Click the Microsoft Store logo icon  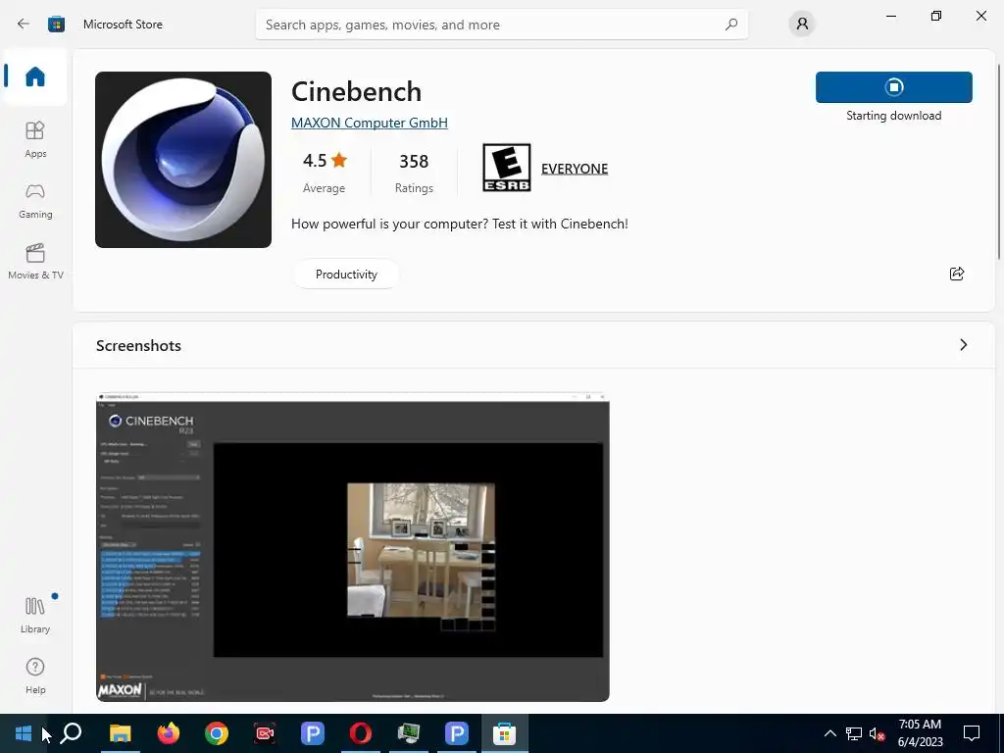[56, 25]
